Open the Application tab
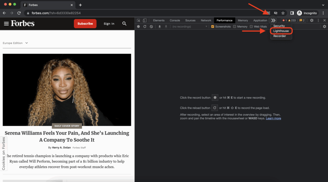This screenshot has width=328, height=182. tap(260, 21)
